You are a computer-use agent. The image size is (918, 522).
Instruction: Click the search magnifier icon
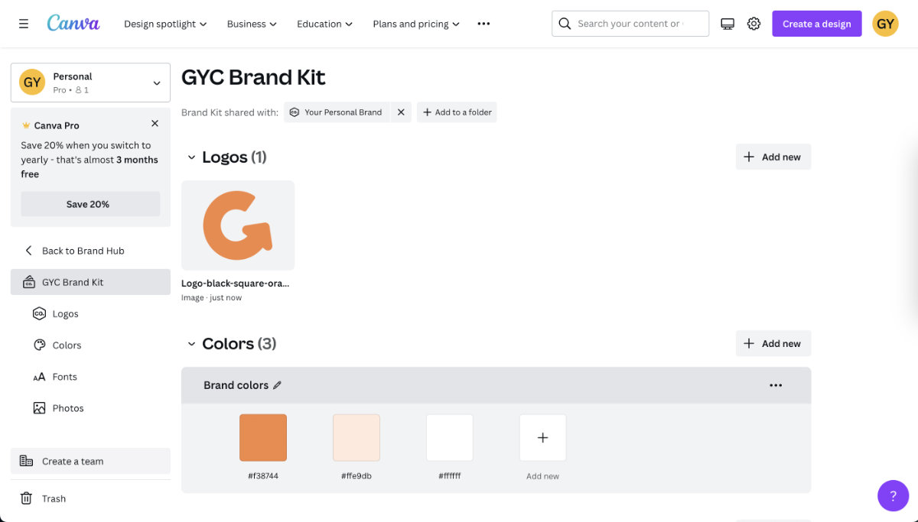point(565,24)
